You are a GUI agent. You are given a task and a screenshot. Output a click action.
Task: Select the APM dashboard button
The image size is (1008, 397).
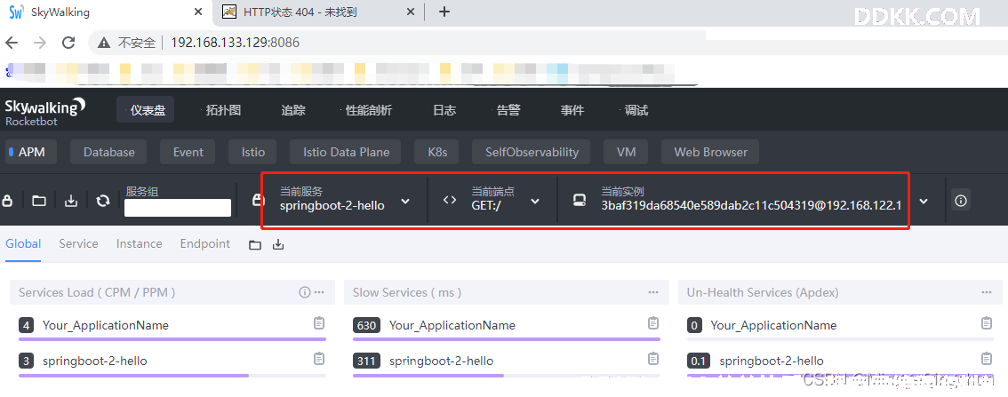click(30, 152)
